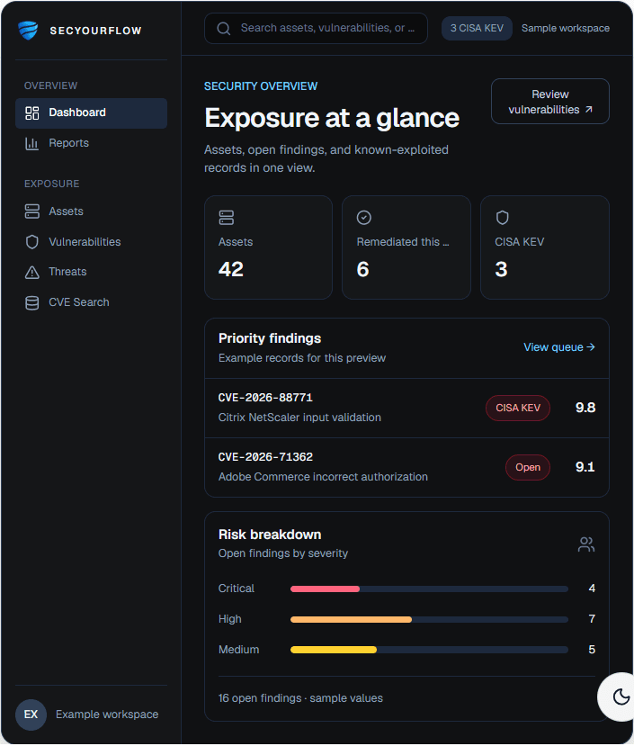Go to Vulnerabilities in the sidebar
The image size is (634, 746).
coord(92,242)
